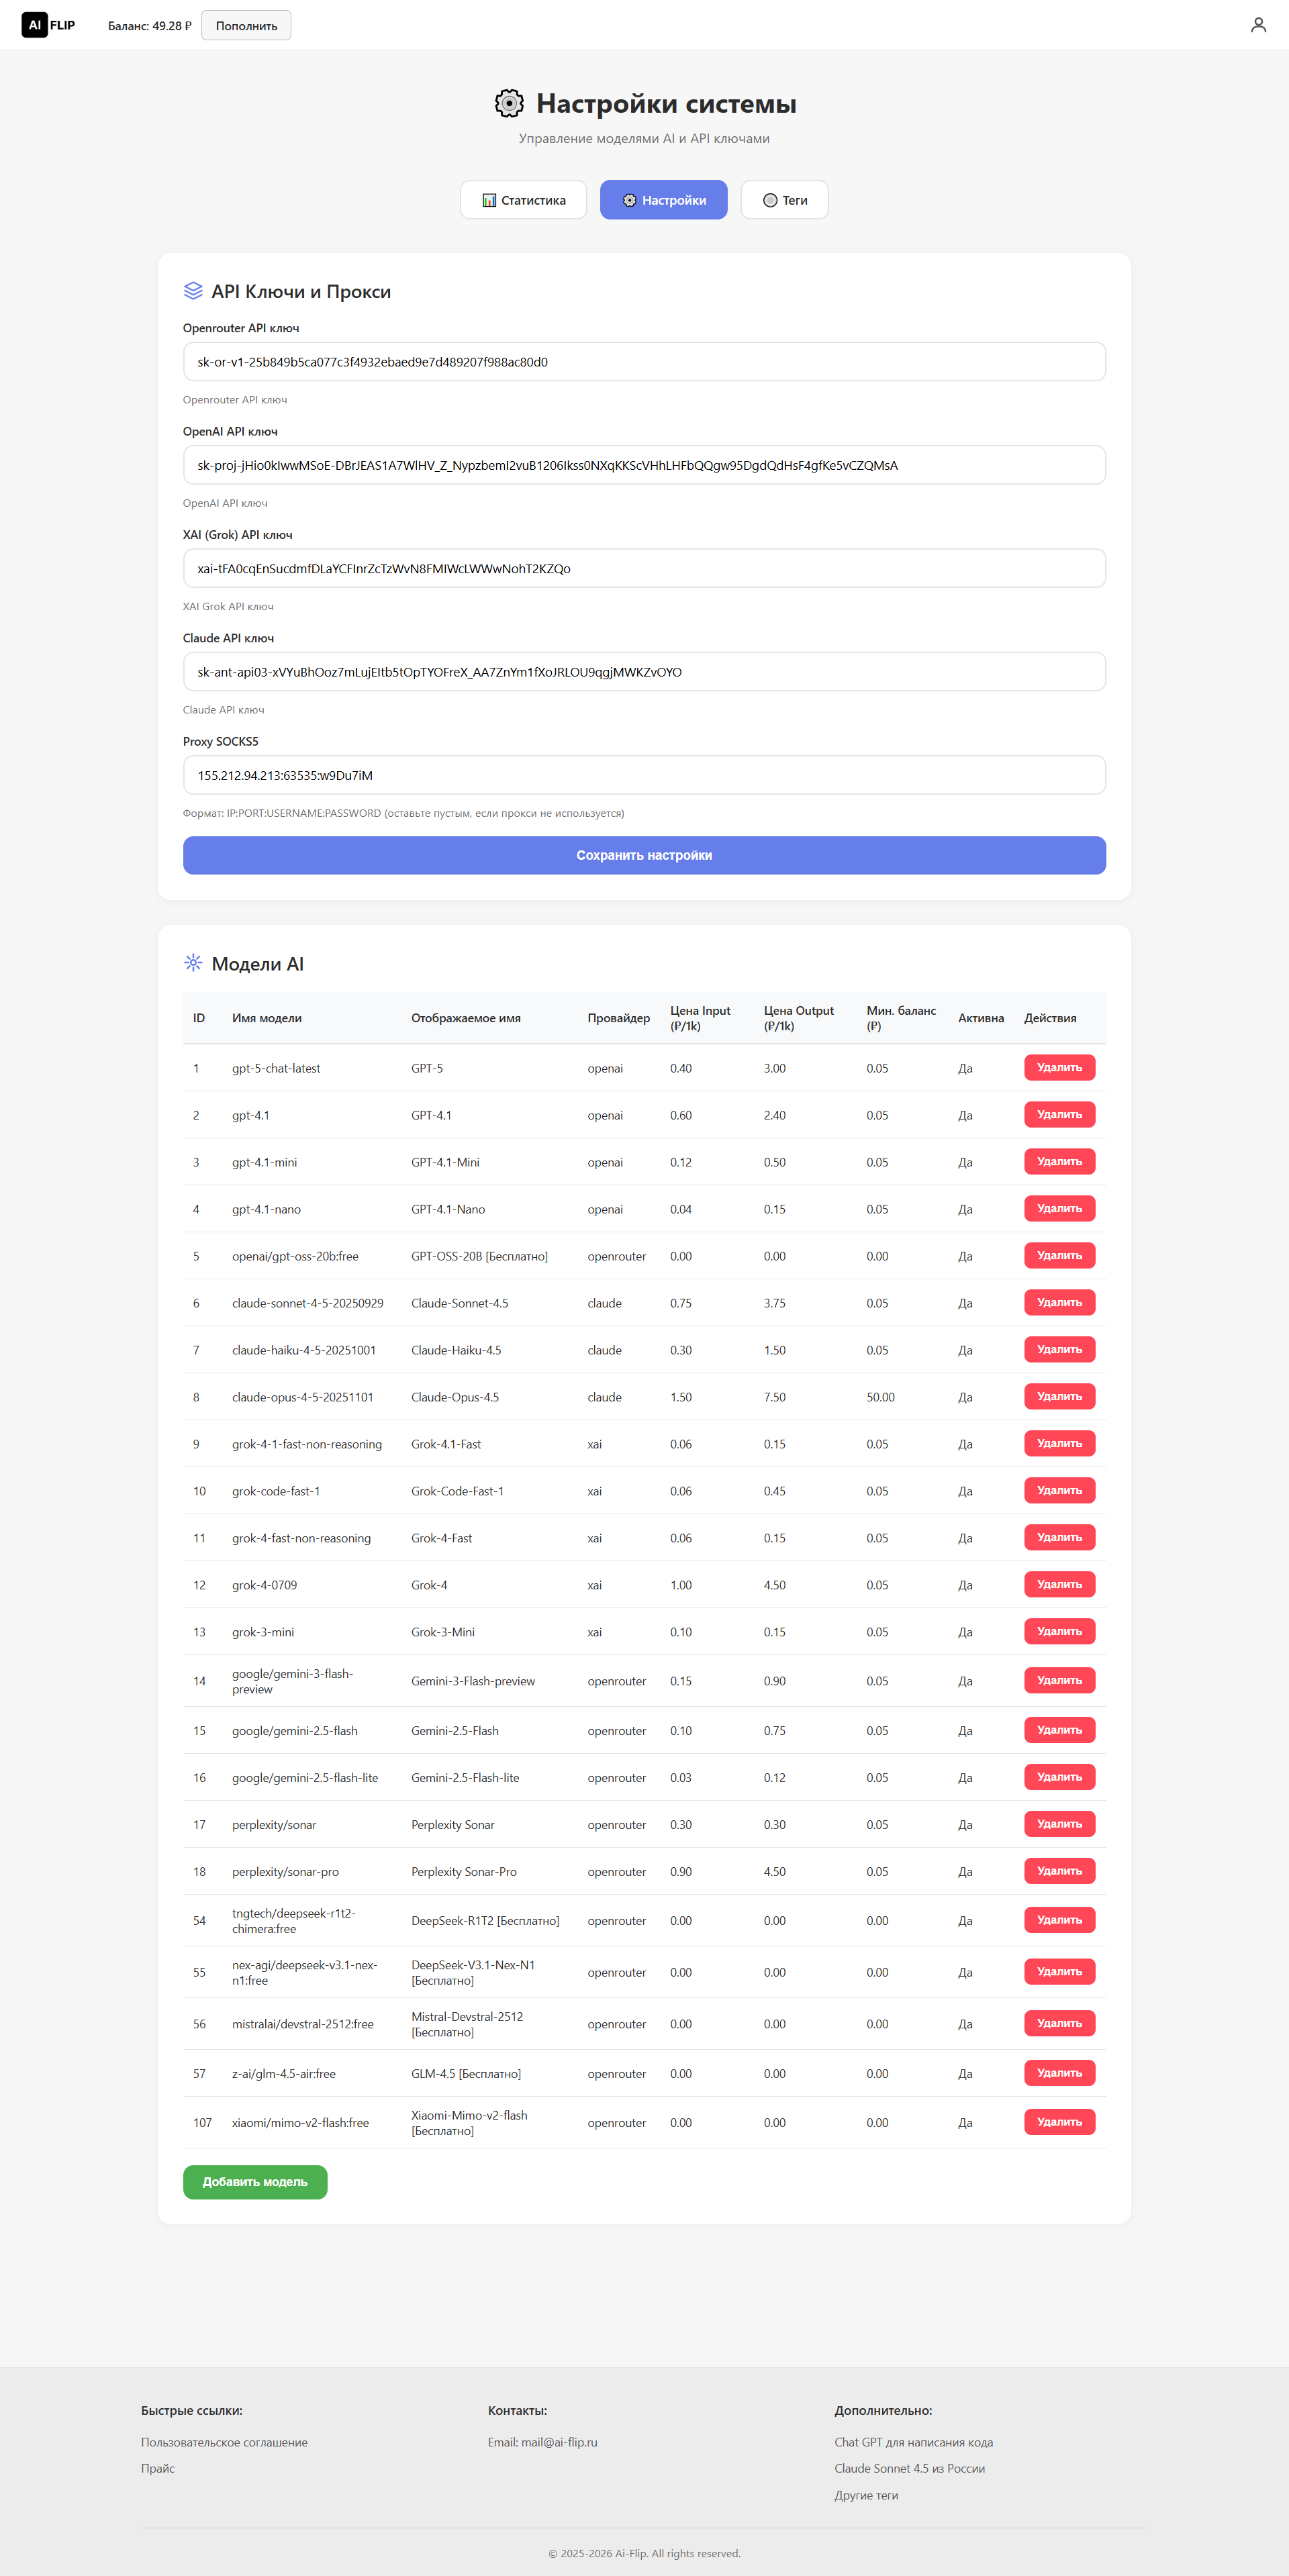
Task: Click into the Proxy SOCKS5 field
Action: tap(644, 775)
